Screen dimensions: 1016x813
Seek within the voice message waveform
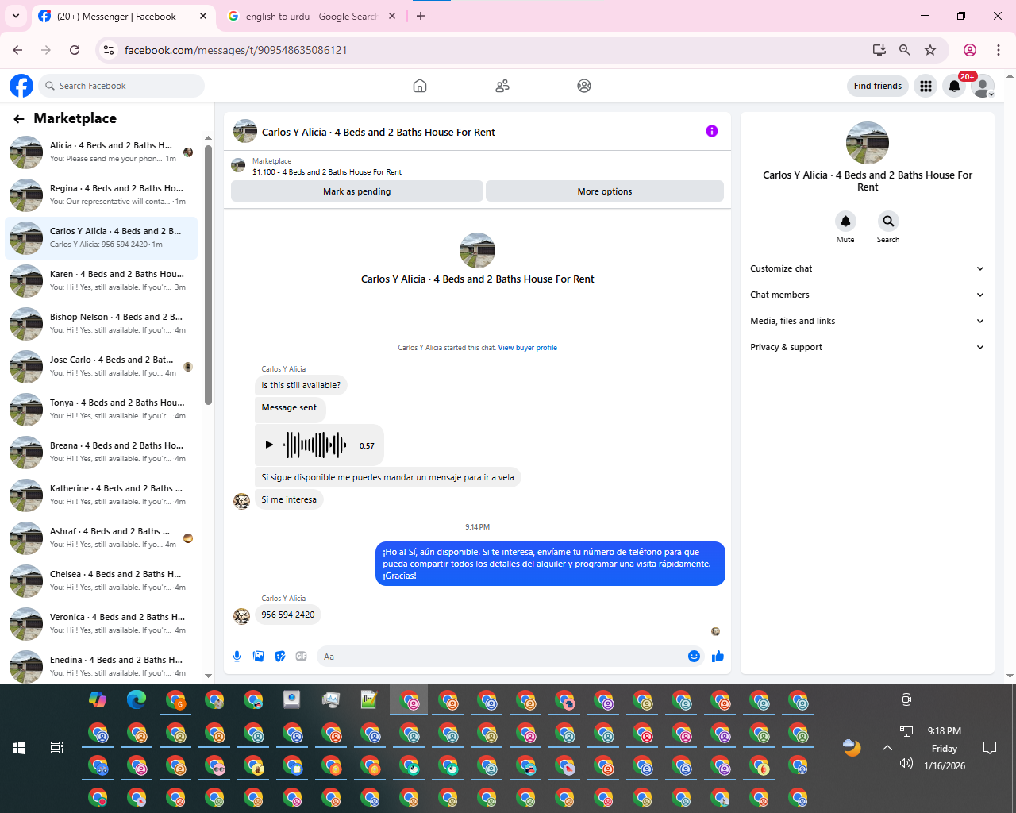tap(315, 445)
